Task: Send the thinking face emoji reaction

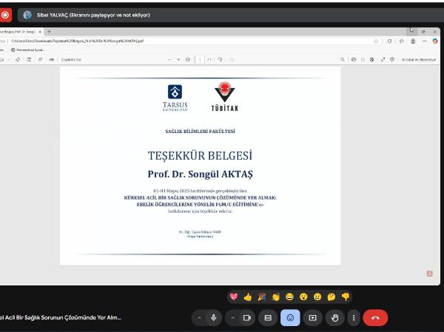Action: [x=332, y=297]
